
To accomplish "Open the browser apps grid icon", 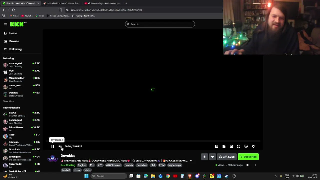I will pos(3,16).
